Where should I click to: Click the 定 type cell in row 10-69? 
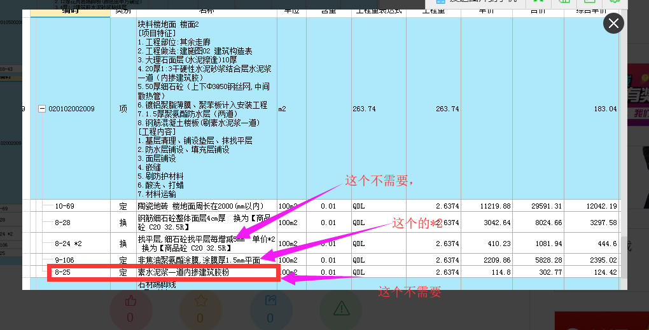(x=123, y=206)
